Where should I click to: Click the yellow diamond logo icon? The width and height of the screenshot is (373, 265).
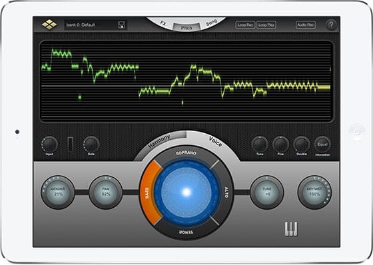[x=49, y=25]
